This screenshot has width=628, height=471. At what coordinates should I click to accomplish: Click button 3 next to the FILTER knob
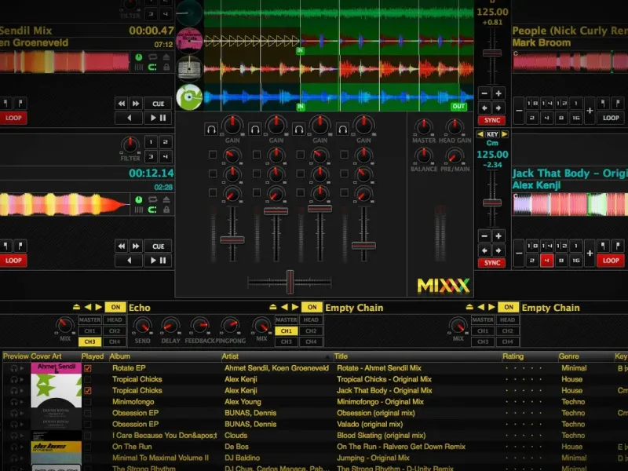click(151, 156)
